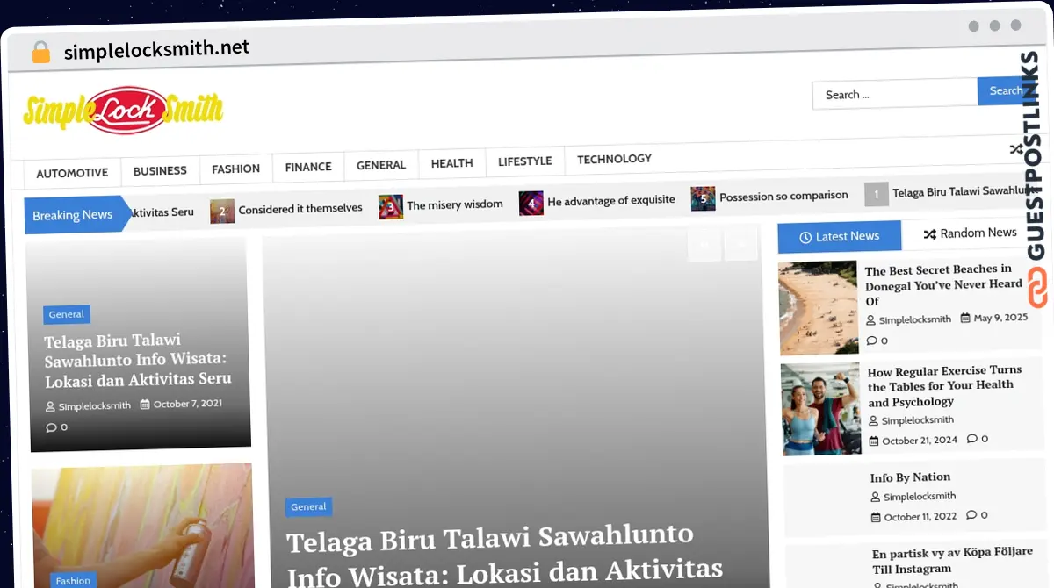Open the AUTOMOTIVE menu item

pos(72,173)
